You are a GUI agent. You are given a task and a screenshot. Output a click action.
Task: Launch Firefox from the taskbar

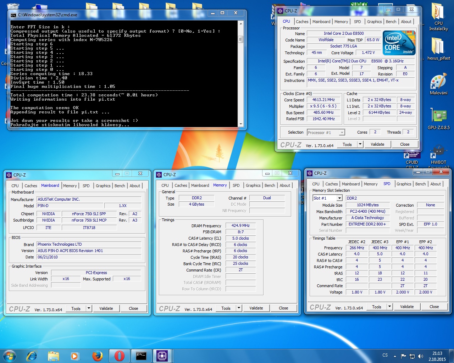tap(97, 356)
